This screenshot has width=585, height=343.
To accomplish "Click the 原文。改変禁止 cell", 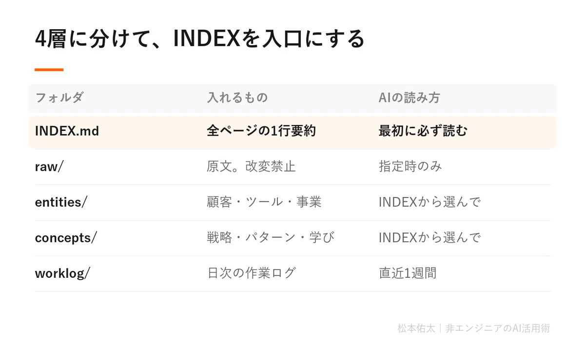I will (x=251, y=166).
